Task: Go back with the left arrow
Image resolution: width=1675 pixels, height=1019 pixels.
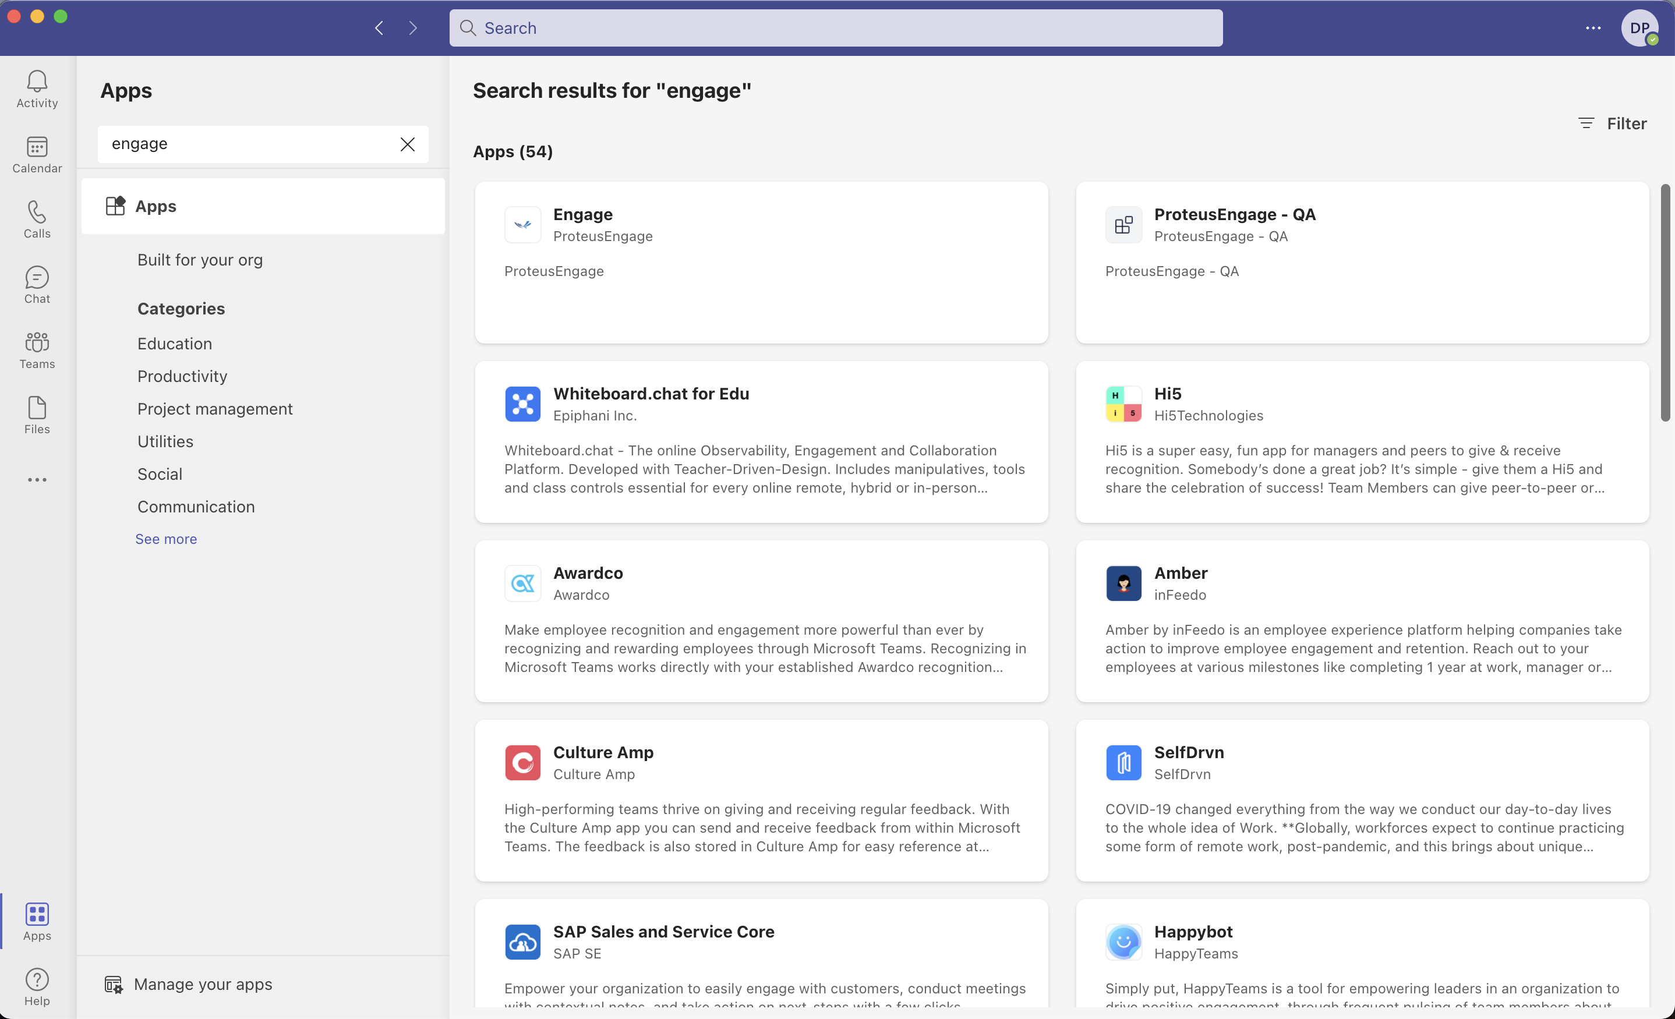Action: click(x=379, y=28)
